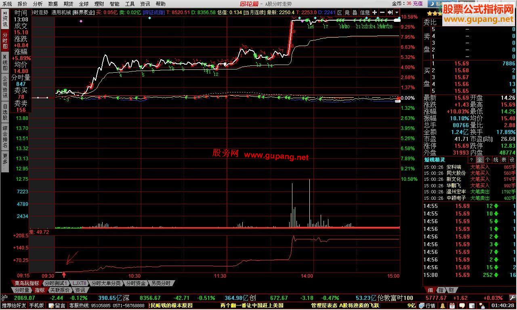Click the 伦敦富时100 index label

(396, 298)
